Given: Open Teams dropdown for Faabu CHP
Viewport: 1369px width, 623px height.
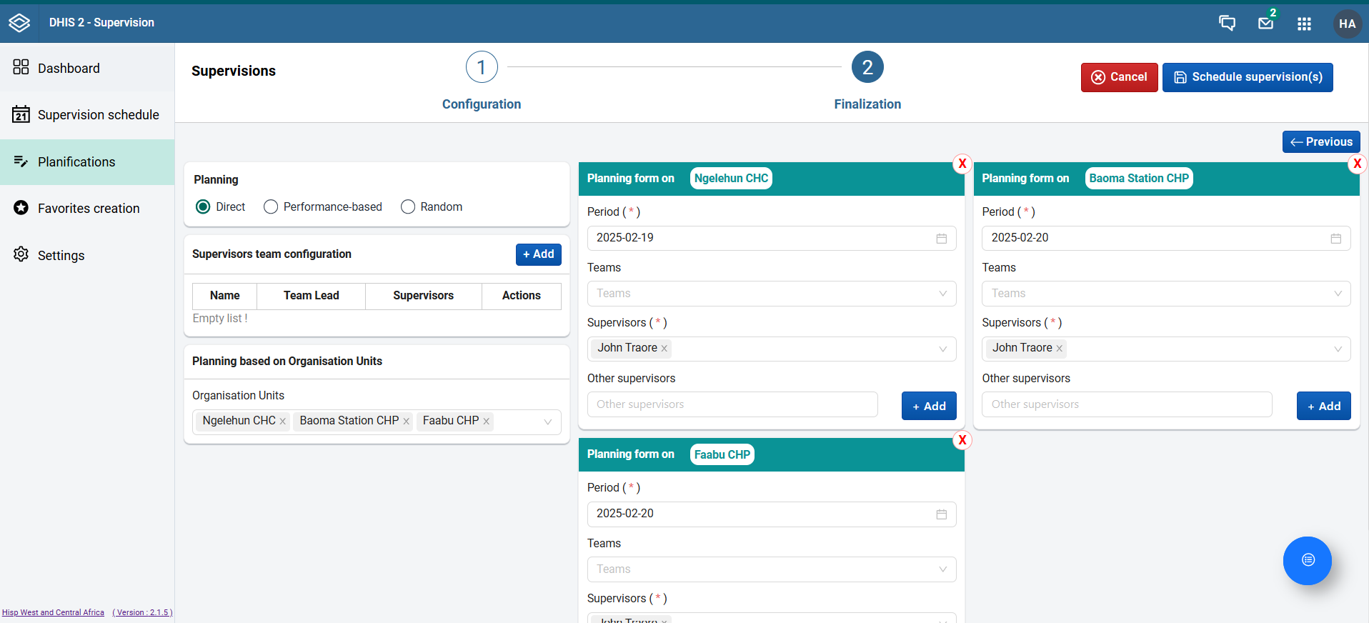Looking at the screenshot, I should click(x=772, y=569).
